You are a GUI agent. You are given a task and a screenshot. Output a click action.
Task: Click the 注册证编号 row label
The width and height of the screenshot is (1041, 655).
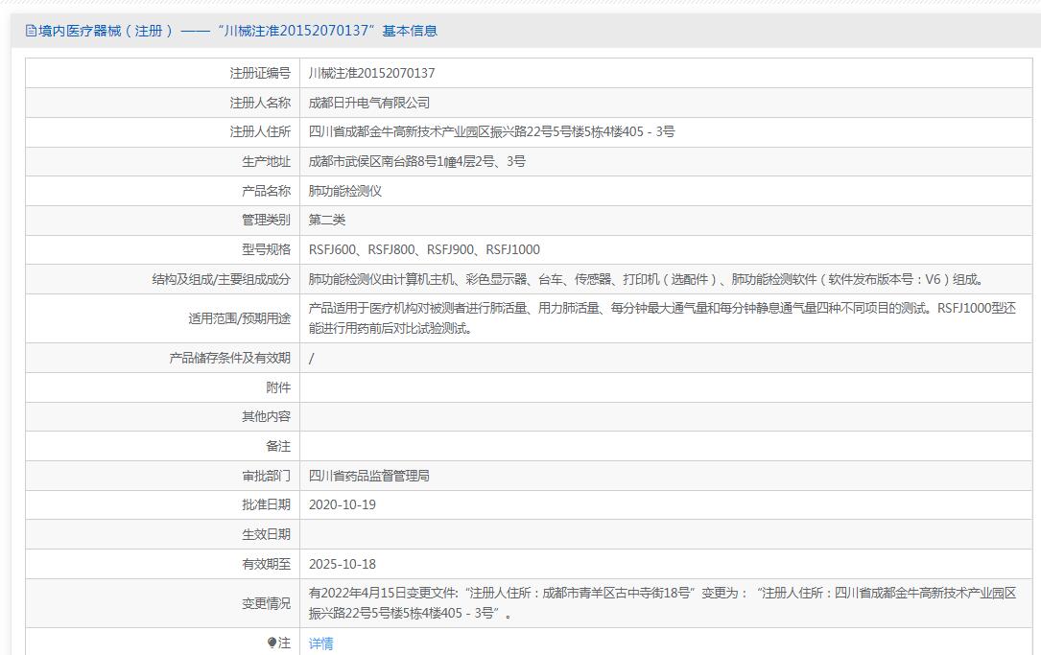pyautogui.click(x=260, y=73)
